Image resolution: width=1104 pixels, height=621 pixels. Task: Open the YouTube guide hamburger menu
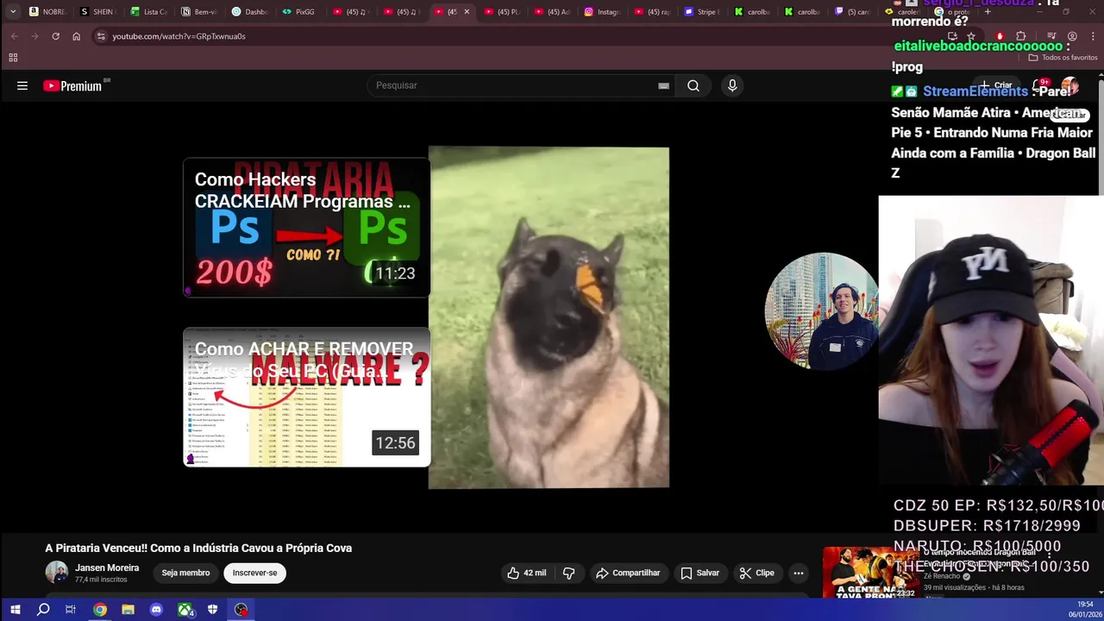[x=22, y=85]
